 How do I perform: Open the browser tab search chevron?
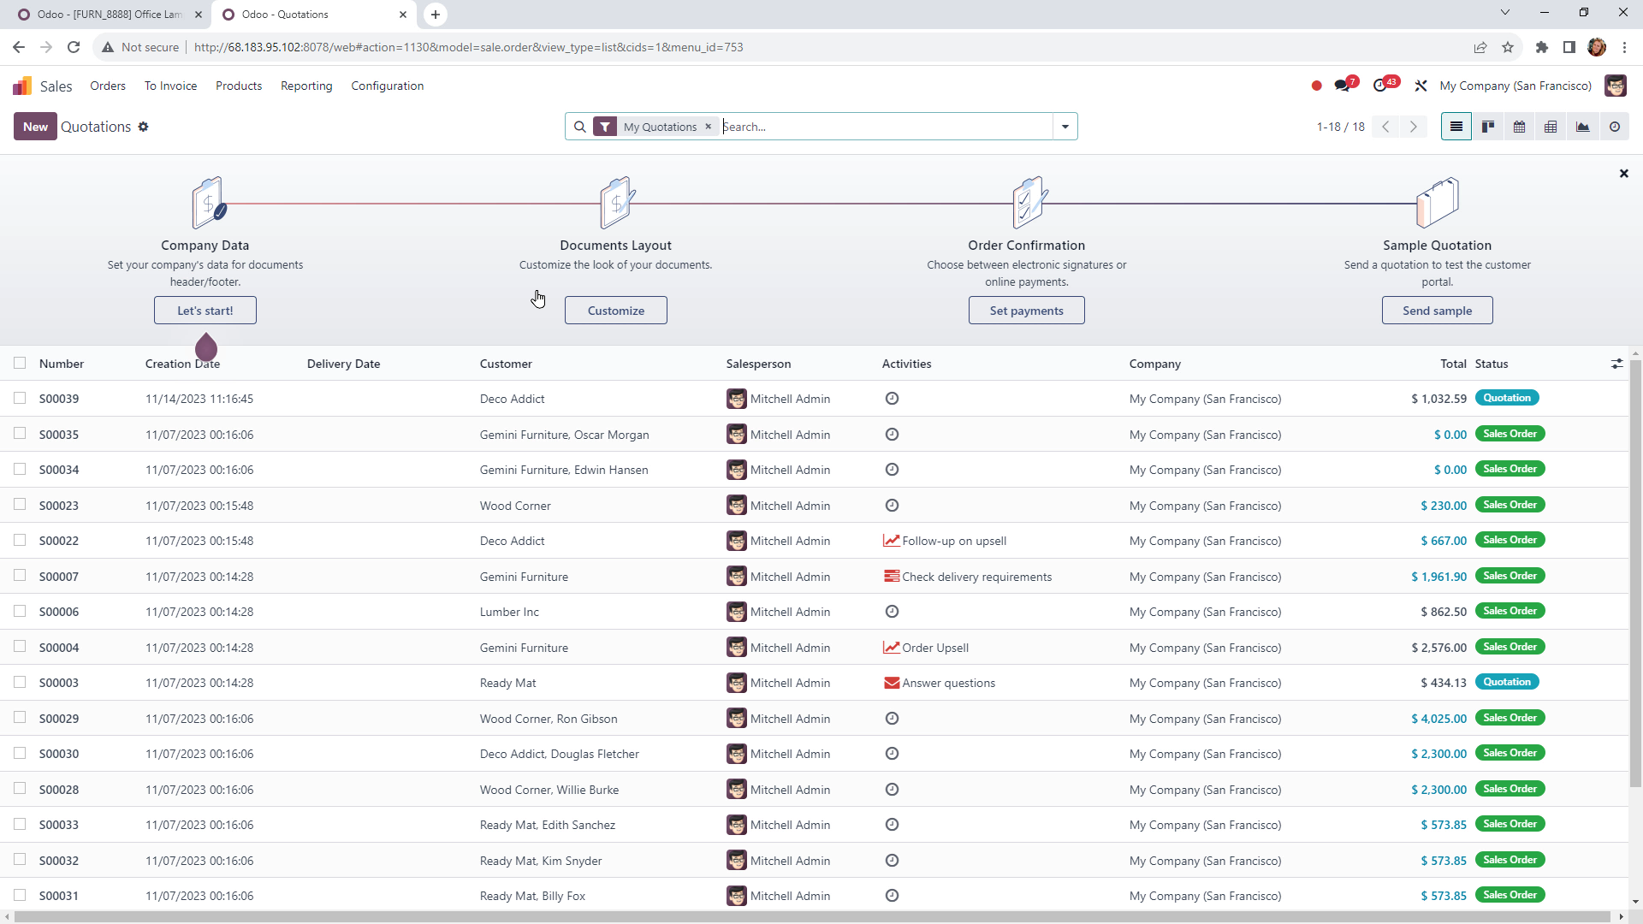[1504, 13]
